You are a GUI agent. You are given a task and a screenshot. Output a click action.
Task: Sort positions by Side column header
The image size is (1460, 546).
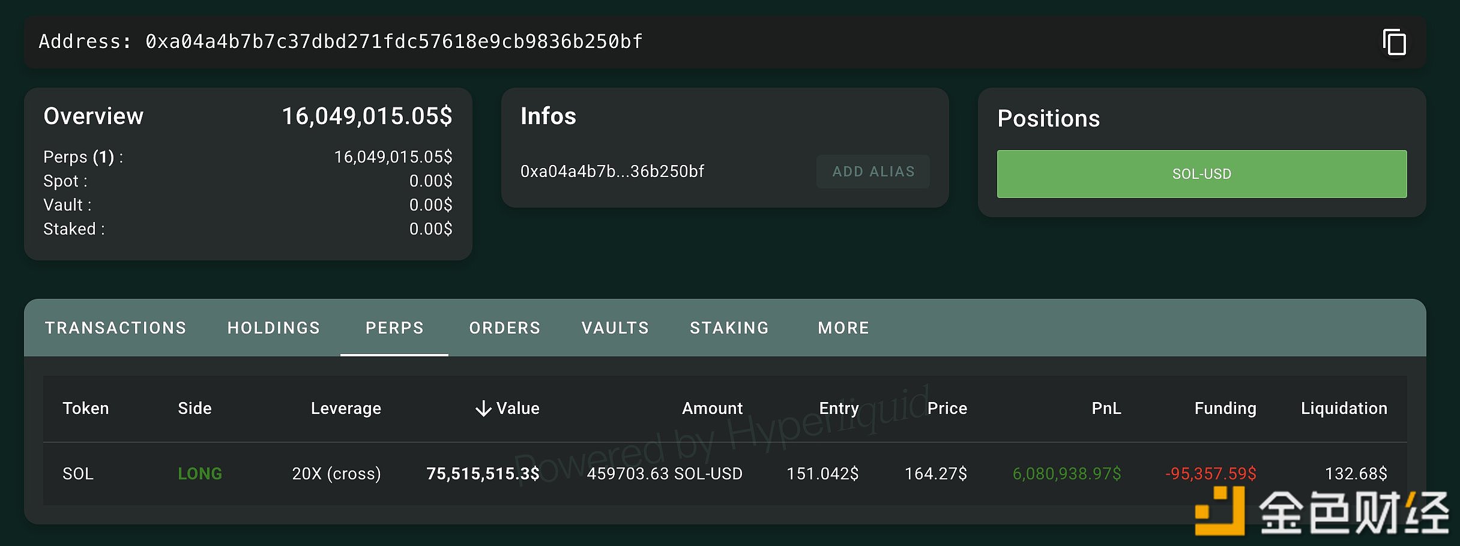[195, 409]
